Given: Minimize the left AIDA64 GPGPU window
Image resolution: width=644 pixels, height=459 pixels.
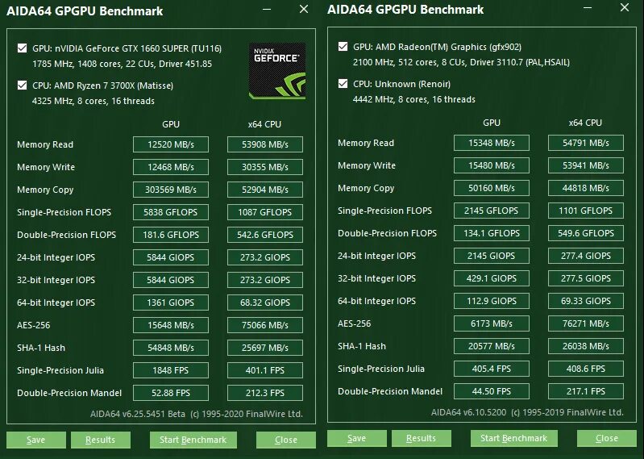Looking at the screenshot, I should point(267,10).
